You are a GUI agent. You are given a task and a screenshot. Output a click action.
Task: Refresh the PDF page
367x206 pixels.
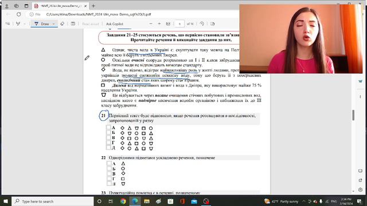coord(19,14)
